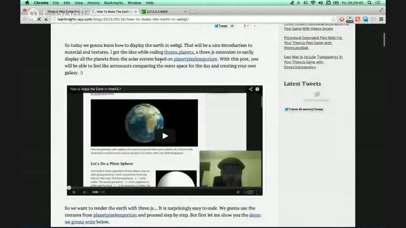
Task: Open the Edit menu
Action: pos(67,3)
